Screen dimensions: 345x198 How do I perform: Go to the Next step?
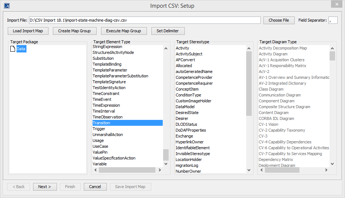[x=45, y=187]
